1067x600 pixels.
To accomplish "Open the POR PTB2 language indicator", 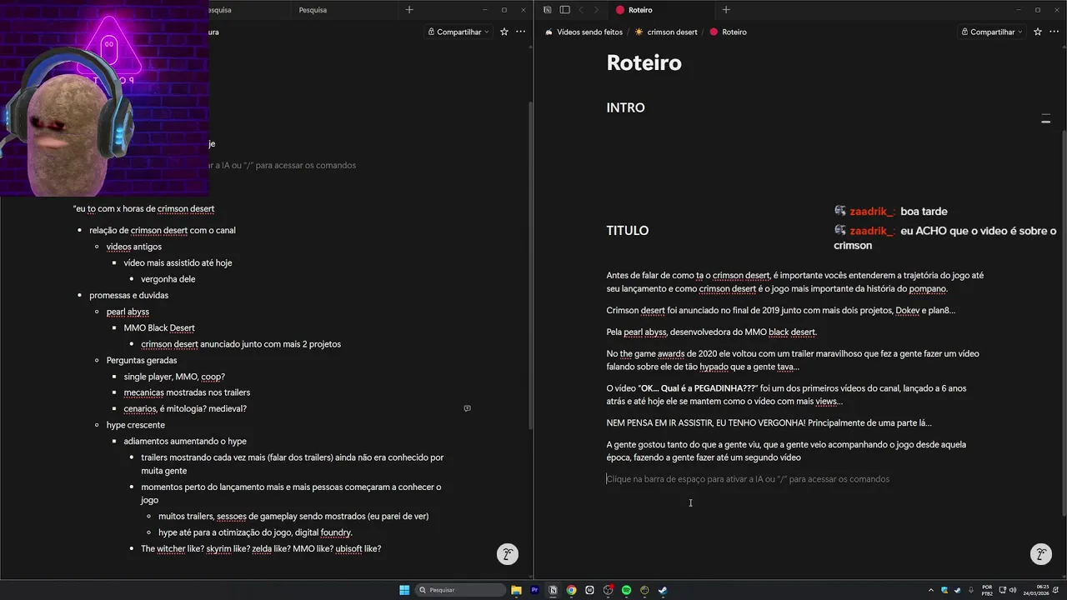I will point(987,590).
